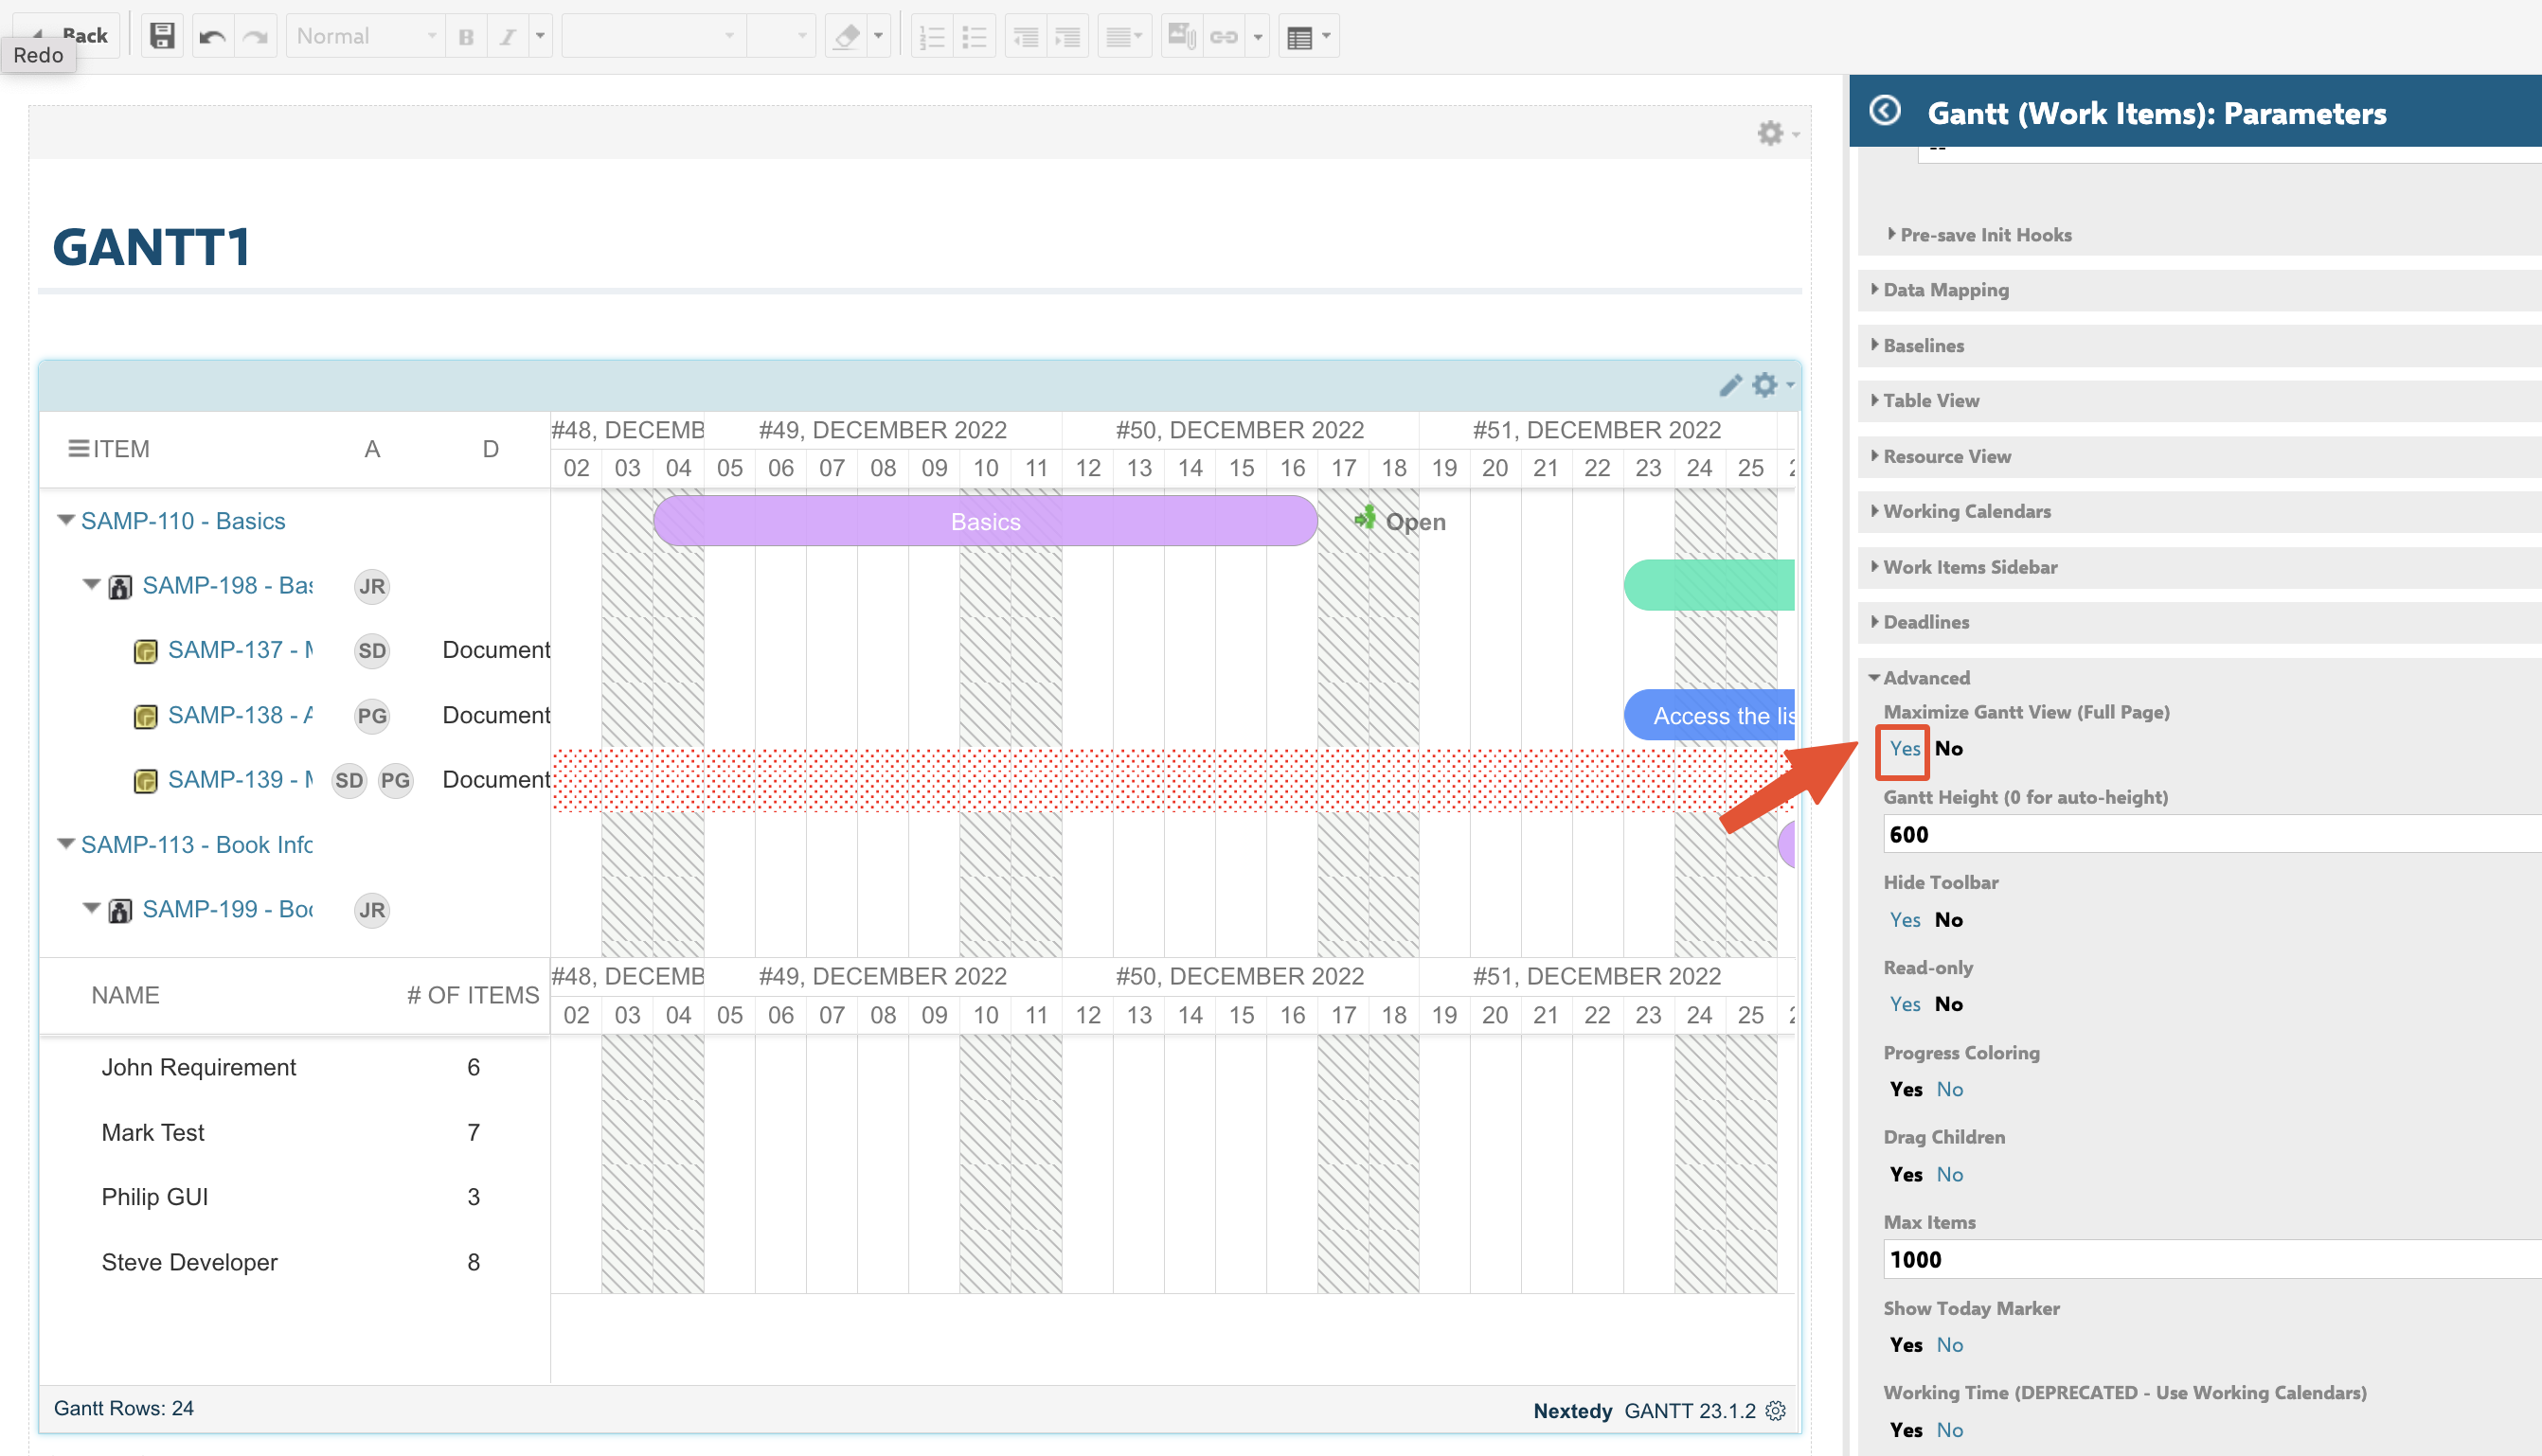The height and width of the screenshot is (1456, 2542).
Task: Open the Gantt widget gear menu
Action: coord(1767,385)
